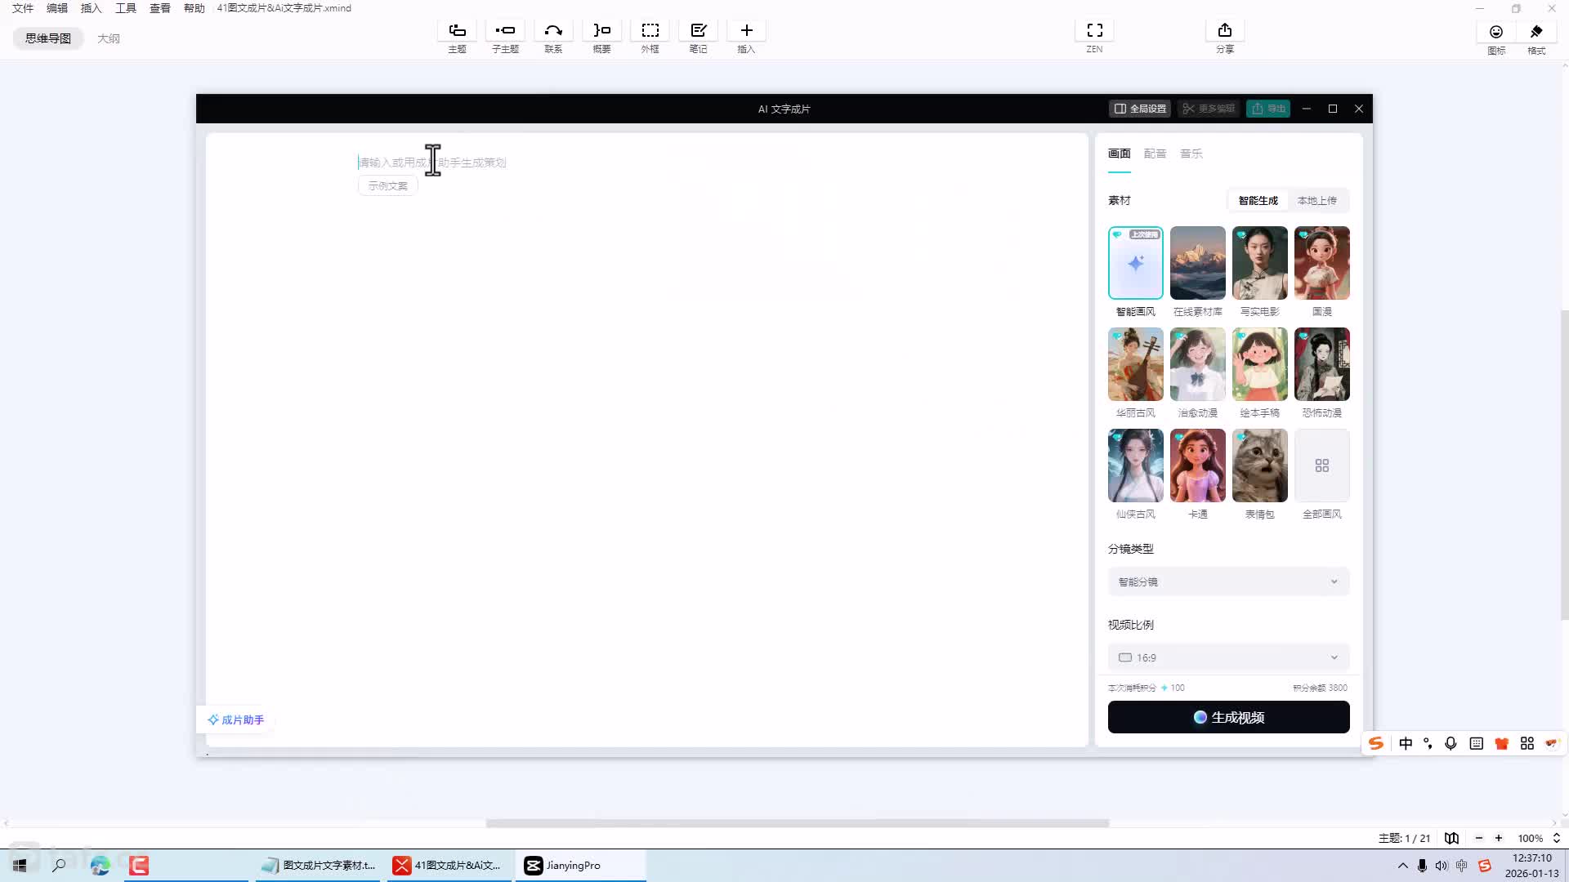Open the 成片助手 assistant
Viewport: 1569px width, 882px height.
pyautogui.click(x=235, y=720)
